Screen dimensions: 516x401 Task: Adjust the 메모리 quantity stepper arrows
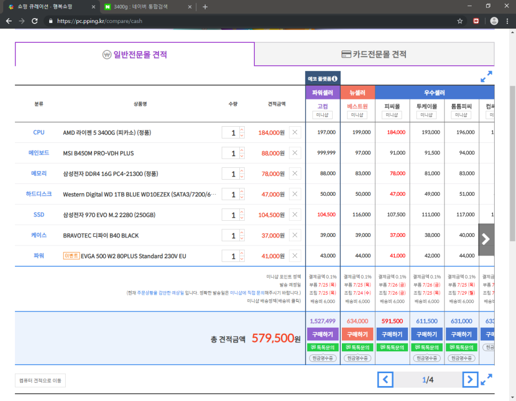(242, 173)
